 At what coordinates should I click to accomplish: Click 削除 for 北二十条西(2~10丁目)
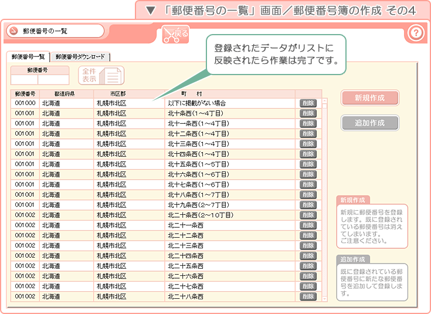[308, 215]
